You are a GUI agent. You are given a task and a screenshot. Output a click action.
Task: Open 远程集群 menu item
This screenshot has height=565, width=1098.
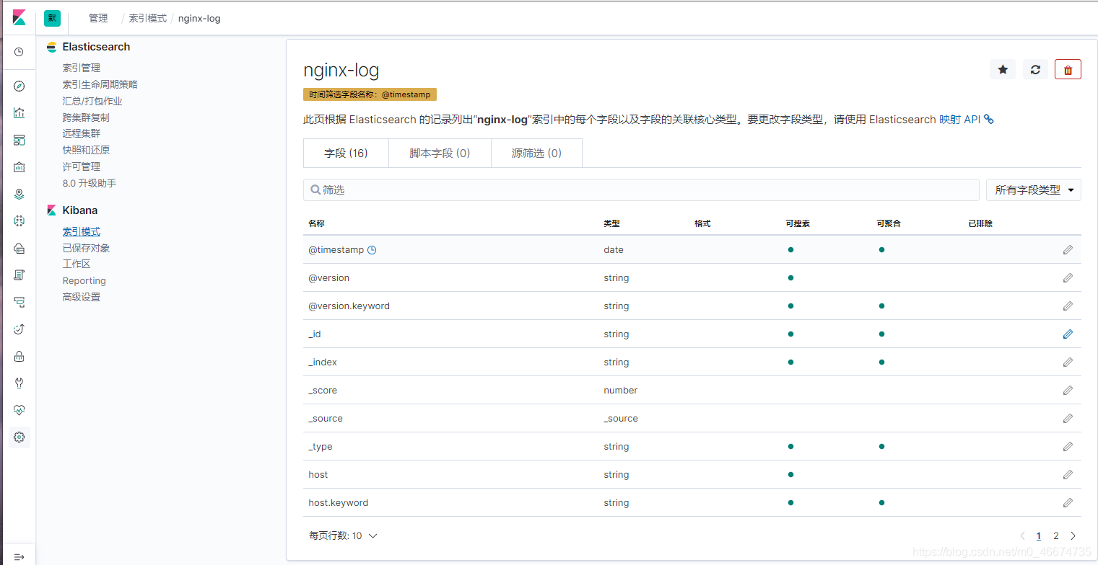[82, 133]
